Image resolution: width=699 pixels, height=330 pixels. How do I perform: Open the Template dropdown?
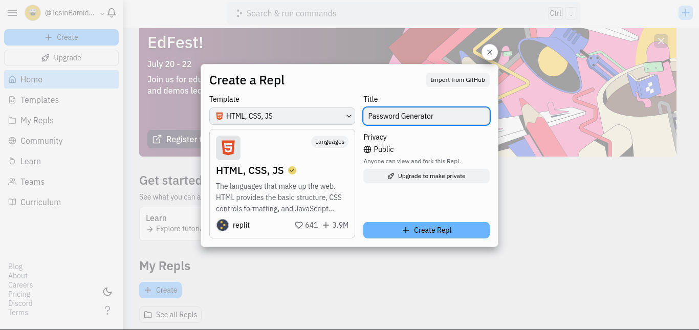click(282, 116)
